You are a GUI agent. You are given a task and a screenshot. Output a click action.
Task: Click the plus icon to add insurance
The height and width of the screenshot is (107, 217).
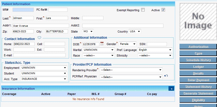coord(171,89)
